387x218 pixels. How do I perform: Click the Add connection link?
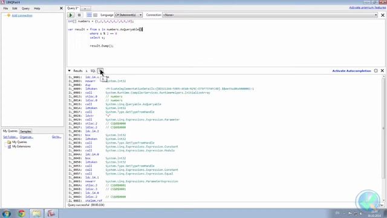(x=22, y=16)
